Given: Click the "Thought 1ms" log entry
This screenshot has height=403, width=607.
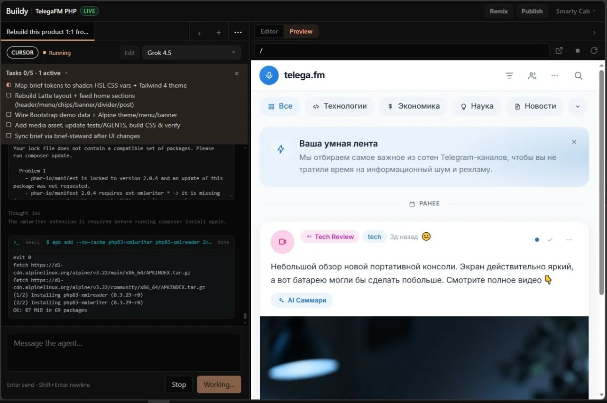Looking at the screenshot, I should (x=24, y=213).
